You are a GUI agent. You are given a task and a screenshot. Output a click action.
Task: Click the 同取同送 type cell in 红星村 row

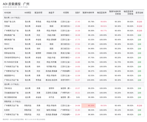coord(28,110)
